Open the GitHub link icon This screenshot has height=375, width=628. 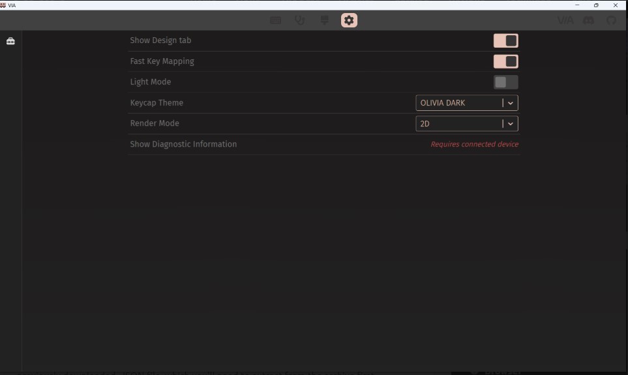611,20
